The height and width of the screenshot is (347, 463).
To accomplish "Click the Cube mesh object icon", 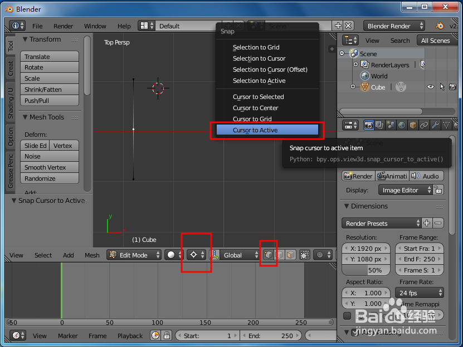I will coord(365,87).
